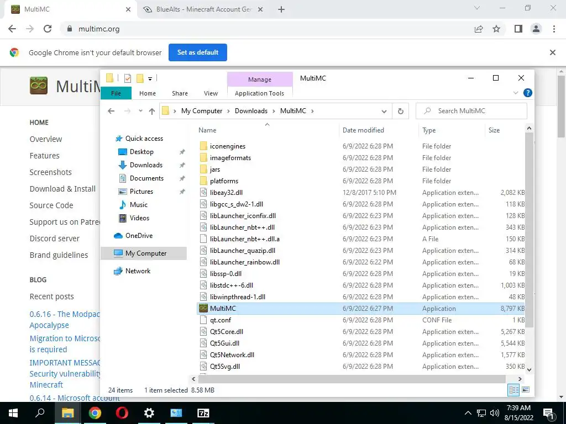Go up one folder level in Explorer
Image resolution: width=566 pixels, height=424 pixels.
[x=152, y=111]
